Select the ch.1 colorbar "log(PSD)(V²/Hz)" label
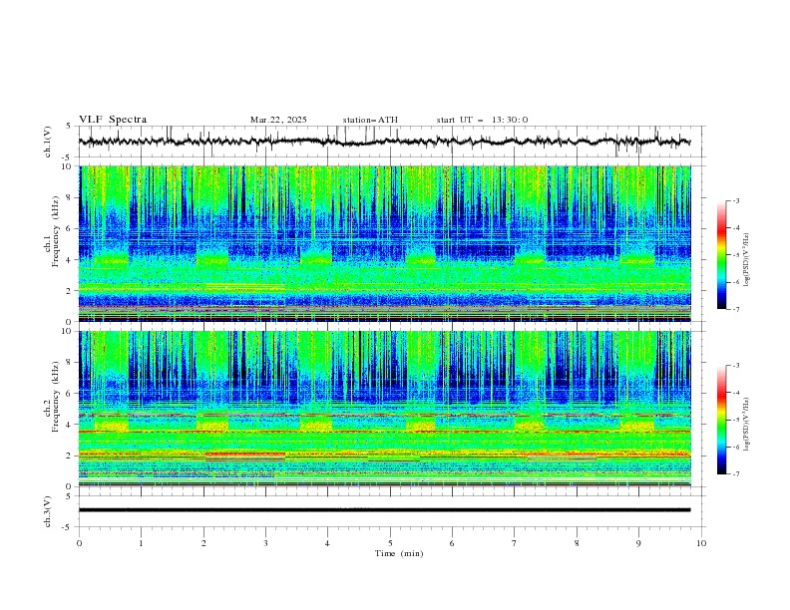The height and width of the screenshot is (610, 790). point(747,260)
